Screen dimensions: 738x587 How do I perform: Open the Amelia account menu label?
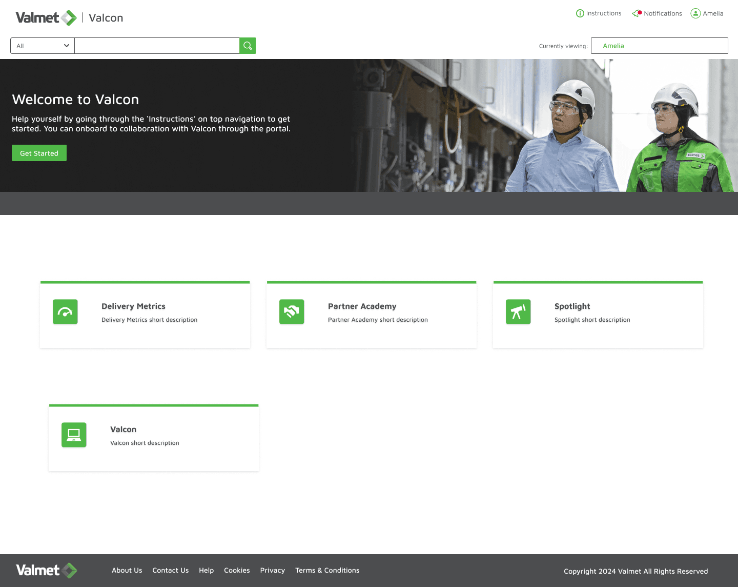pos(713,13)
